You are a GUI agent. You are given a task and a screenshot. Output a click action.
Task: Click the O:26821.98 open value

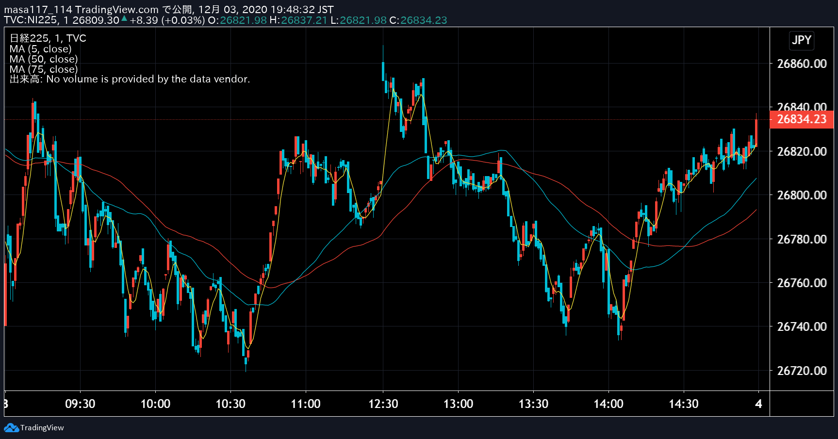[x=237, y=20]
